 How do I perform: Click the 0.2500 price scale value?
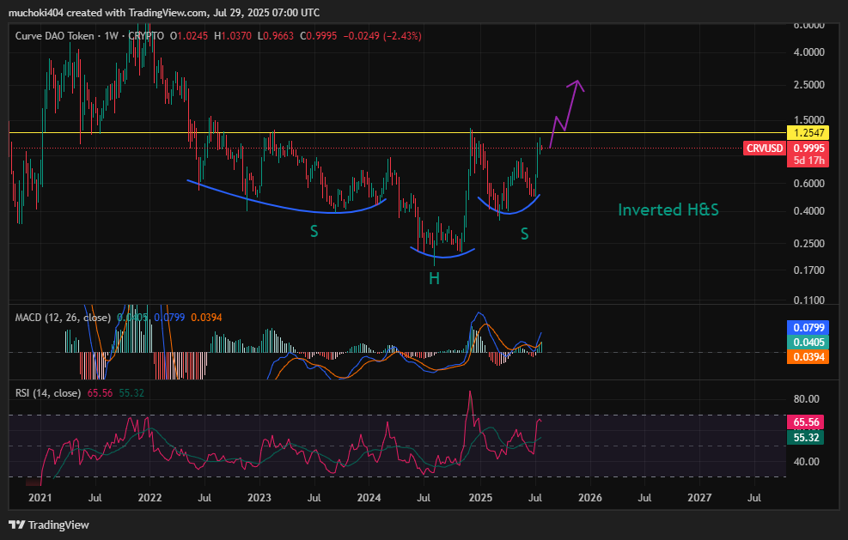[809, 244]
